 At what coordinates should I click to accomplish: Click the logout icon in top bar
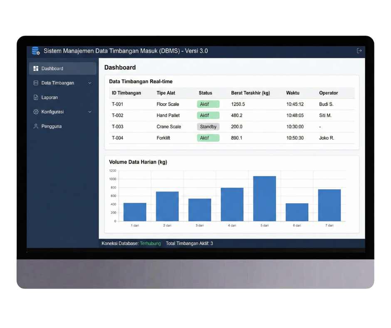point(359,51)
